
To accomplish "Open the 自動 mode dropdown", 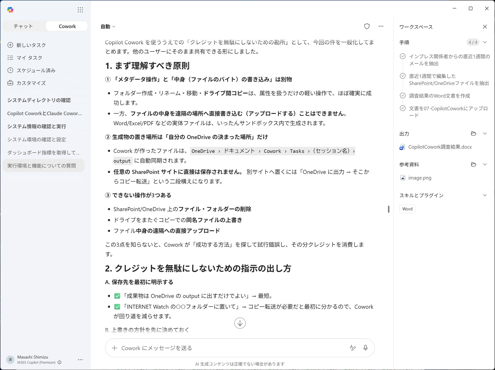I will 108,27.
